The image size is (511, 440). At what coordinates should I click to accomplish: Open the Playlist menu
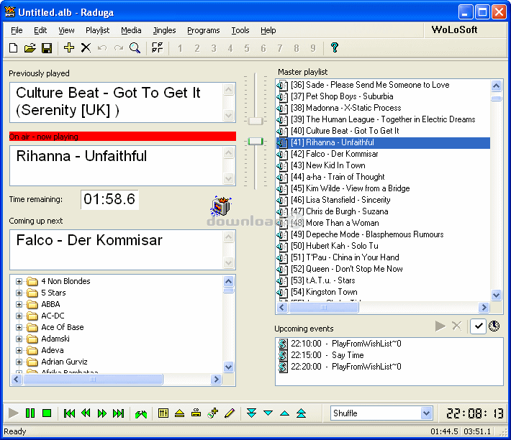[97, 30]
